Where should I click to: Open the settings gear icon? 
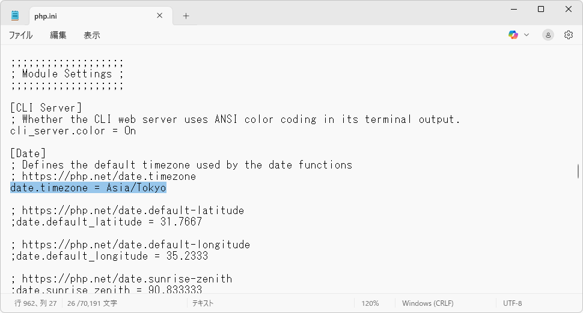tap(569, 35)
